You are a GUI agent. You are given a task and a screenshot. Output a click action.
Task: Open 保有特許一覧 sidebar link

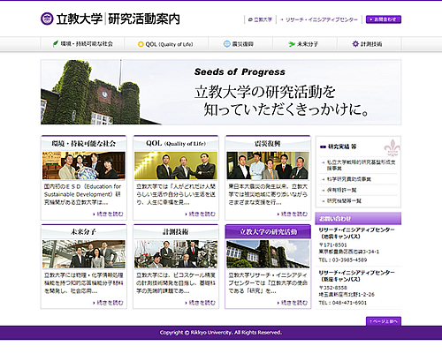coord(342,190)
